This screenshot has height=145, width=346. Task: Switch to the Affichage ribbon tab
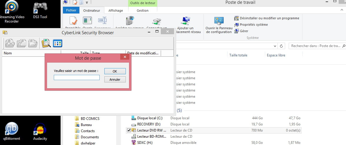(x=116, y=10)
